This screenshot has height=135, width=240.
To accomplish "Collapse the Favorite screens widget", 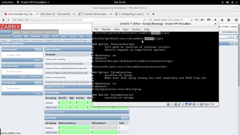I will point(40,66).
